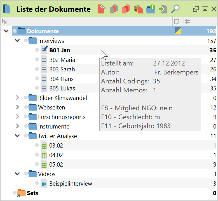Viewport: 218px width, 201px height.
Task: Click the undock window icon in header
Action: pyautogui.click(x=196, y=9)
